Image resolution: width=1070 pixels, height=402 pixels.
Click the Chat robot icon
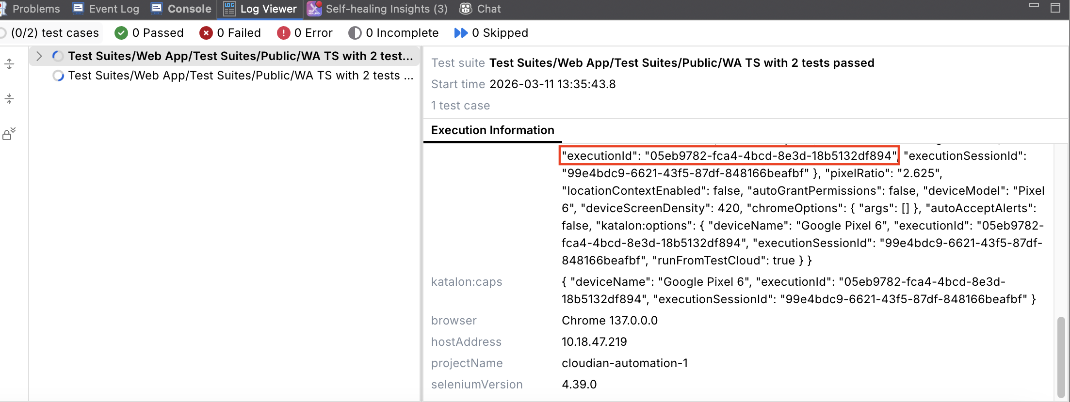tap(466, 9)
